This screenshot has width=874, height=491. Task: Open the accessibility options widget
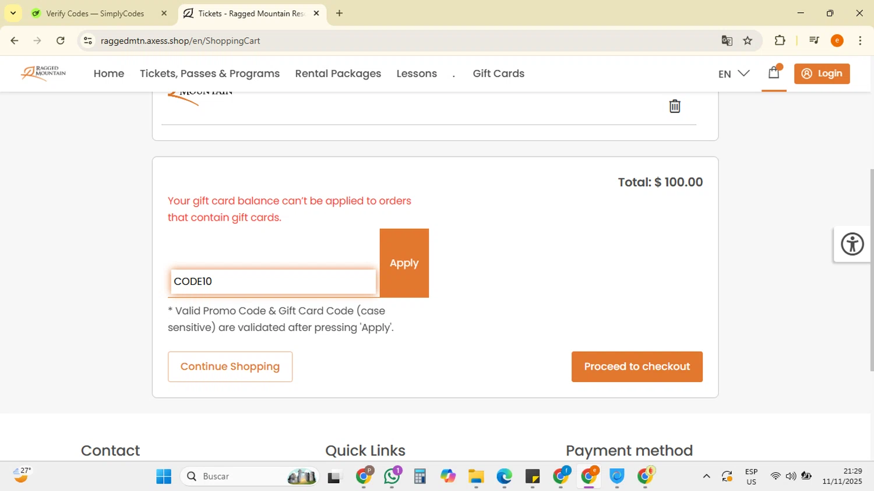[x=852, y=244]
